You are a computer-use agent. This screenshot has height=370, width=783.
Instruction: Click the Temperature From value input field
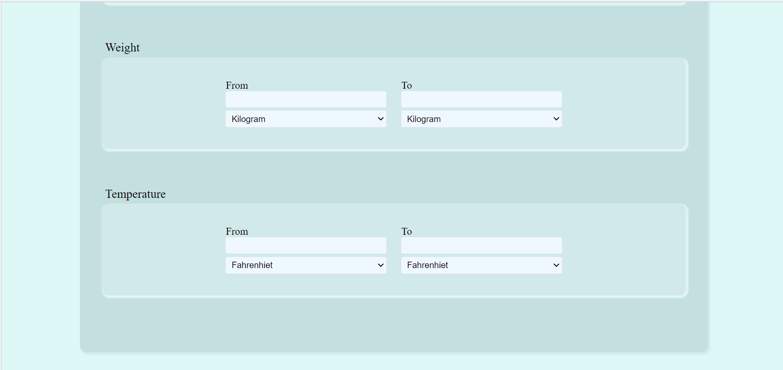click(x=305, y=245)
